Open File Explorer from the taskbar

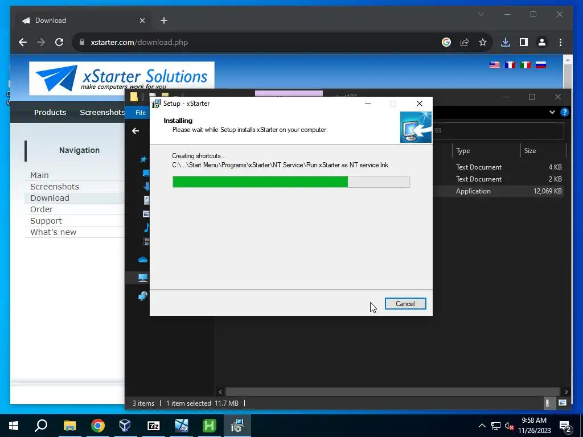[69, 426]
